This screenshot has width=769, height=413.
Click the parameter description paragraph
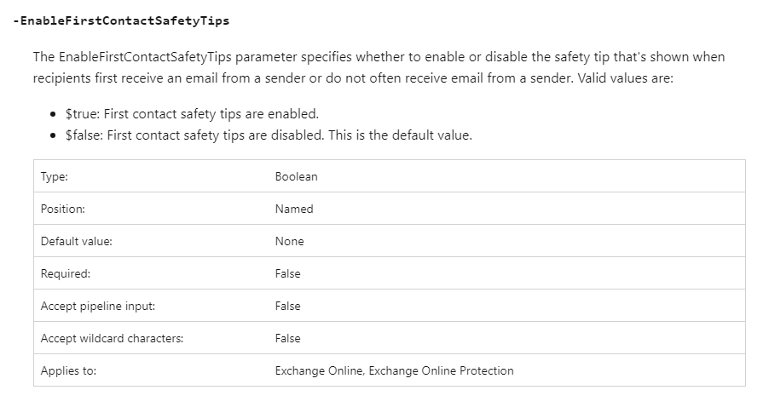pos(379,67)
